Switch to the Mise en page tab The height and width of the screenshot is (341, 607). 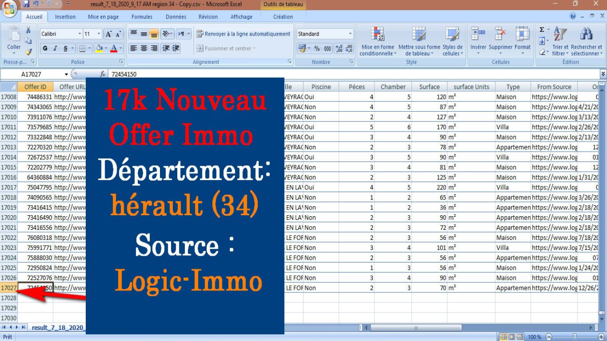[x=103, y=17]
